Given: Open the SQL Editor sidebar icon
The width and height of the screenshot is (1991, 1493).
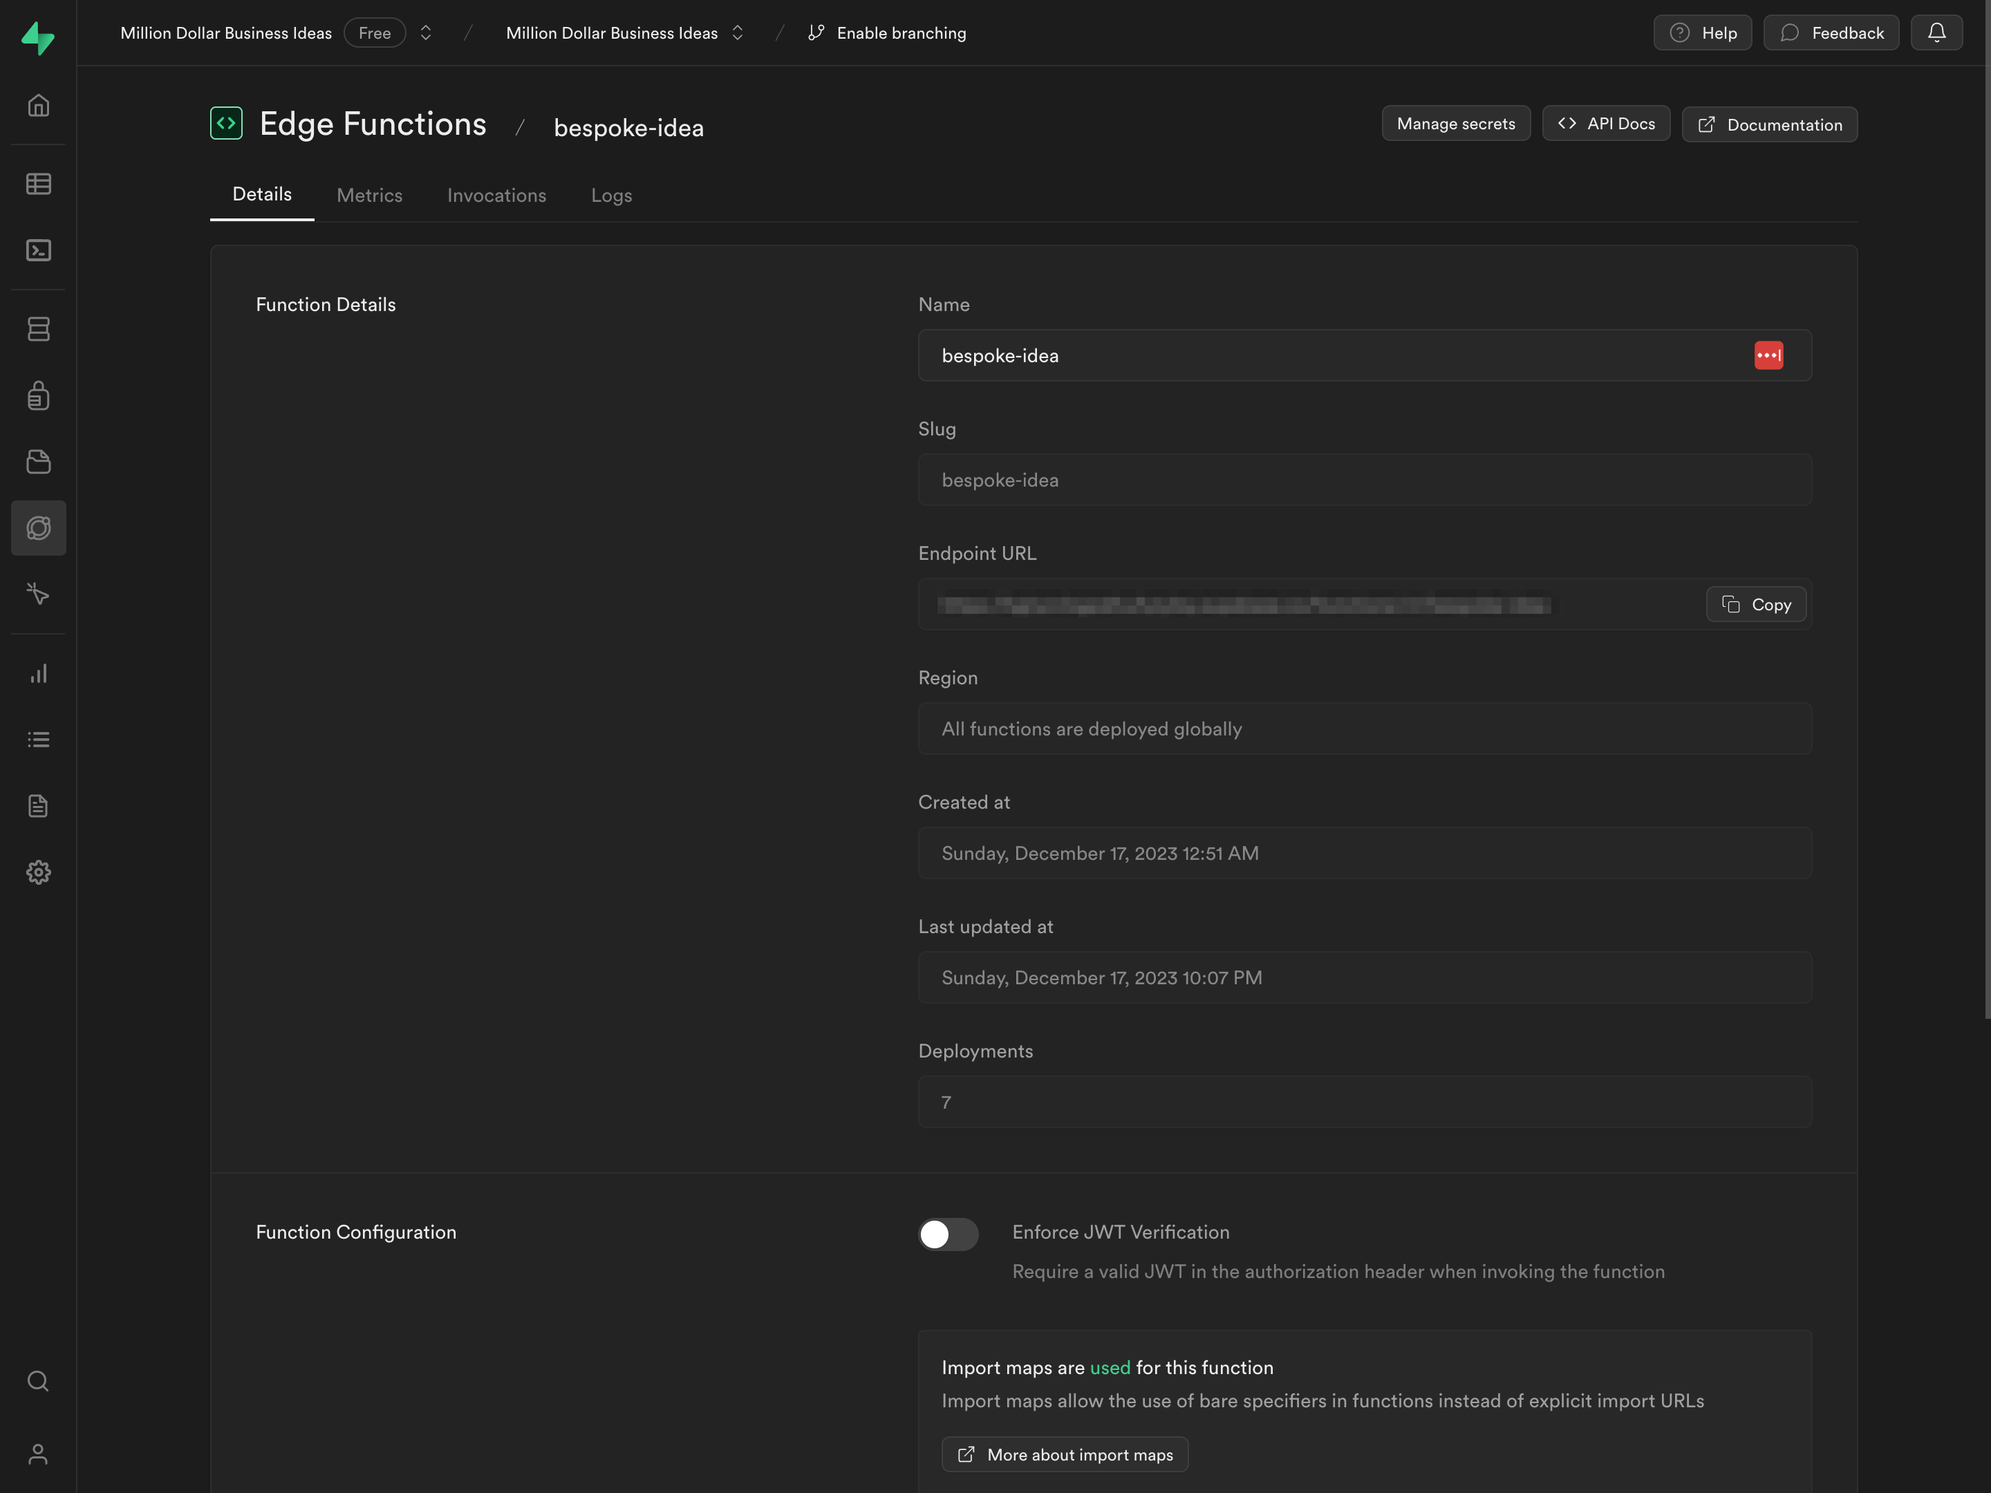Looking at the screenshot, I should pos(38,250).
